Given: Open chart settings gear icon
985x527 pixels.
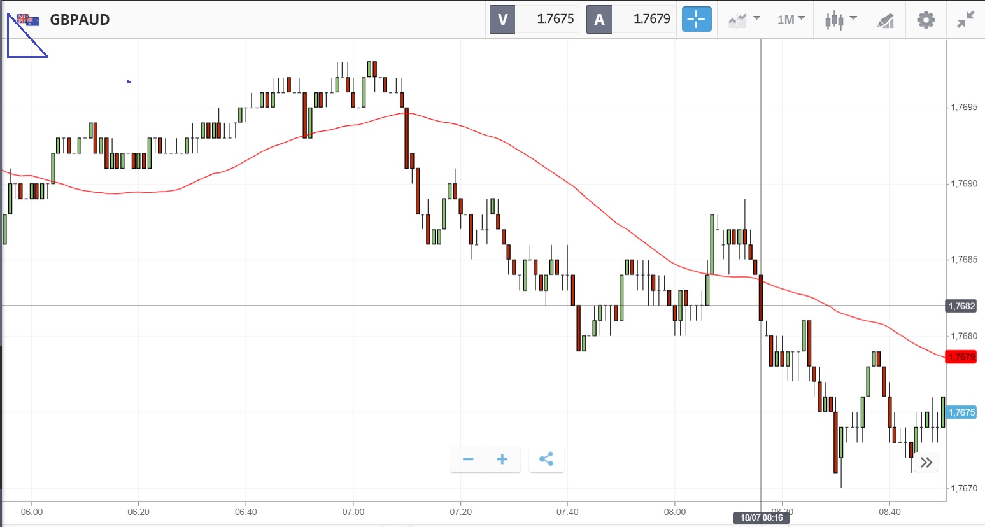Looking at the screenshot, I should click(x=926, y=20).
